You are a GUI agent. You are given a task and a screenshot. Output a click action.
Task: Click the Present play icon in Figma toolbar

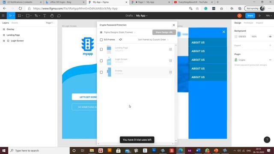(x=260, y=16)
